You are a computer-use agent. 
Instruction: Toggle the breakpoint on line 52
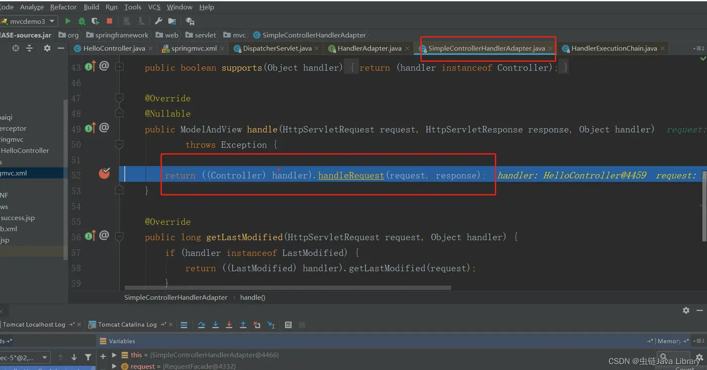tap(105, 174)
